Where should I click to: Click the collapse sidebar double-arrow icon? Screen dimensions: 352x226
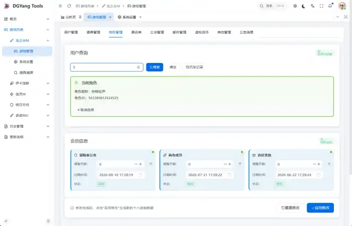point(6,221)
